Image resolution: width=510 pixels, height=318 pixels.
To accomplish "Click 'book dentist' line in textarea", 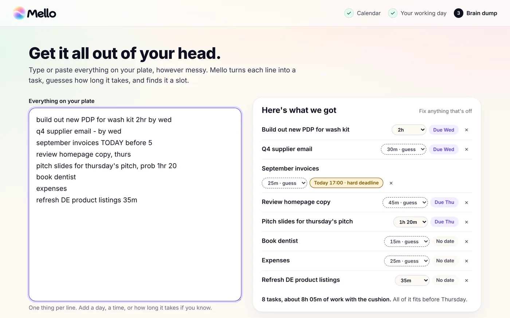I will 56,177.
